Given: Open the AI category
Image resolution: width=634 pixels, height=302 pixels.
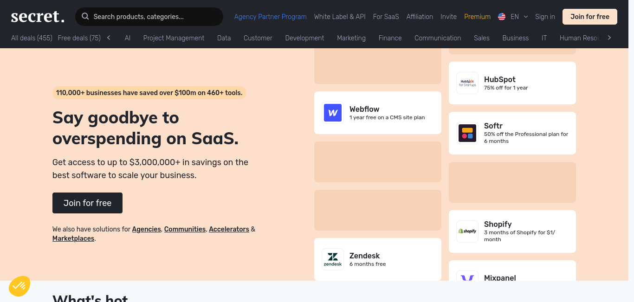Looking at the screenshot, I should (128, 38).
